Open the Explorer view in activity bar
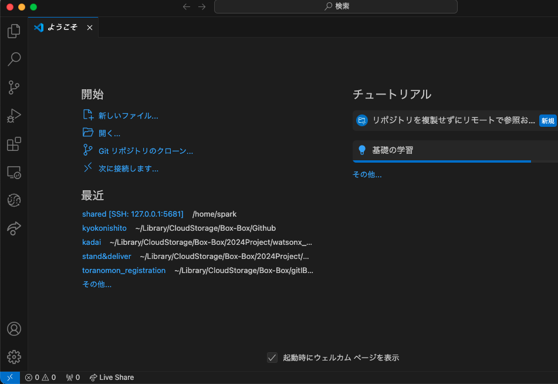Viewport: 558px width, 384px height. [14, 31]
